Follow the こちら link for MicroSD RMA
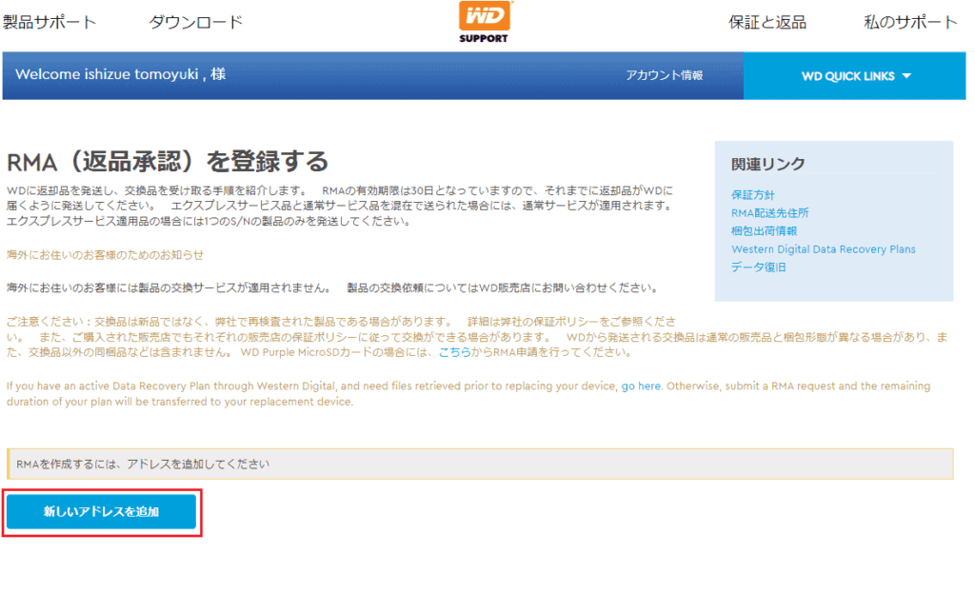The image size is (975, 594). [454, 352]
